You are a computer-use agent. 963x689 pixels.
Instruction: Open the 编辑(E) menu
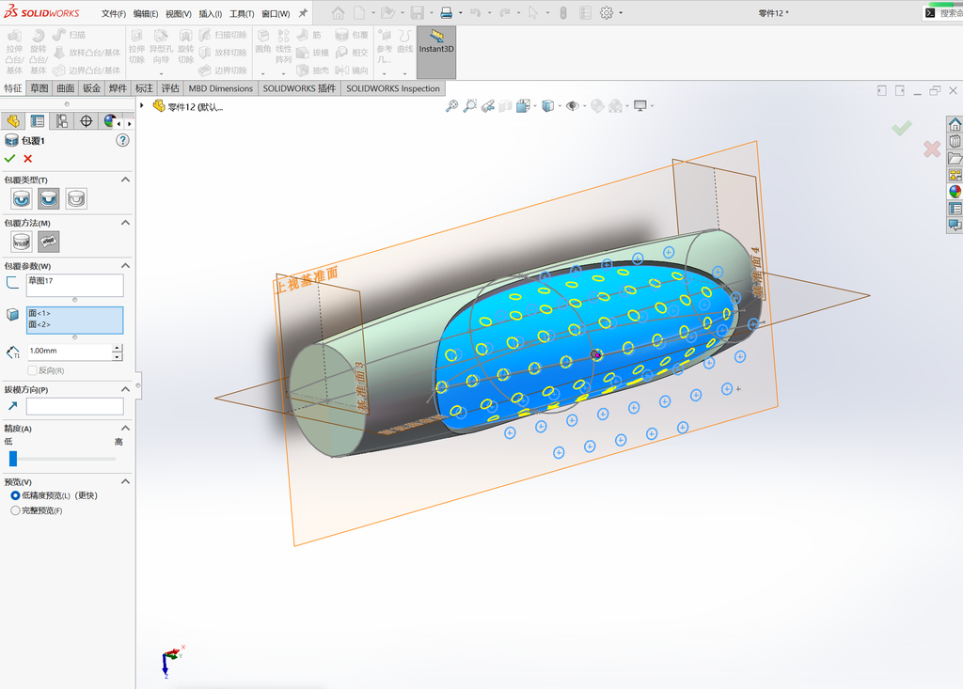pos(146,13)
